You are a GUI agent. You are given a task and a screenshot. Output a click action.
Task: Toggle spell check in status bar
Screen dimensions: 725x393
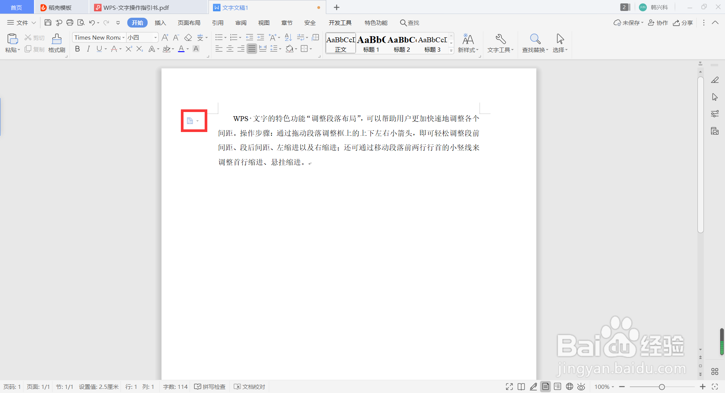point(210,387)
